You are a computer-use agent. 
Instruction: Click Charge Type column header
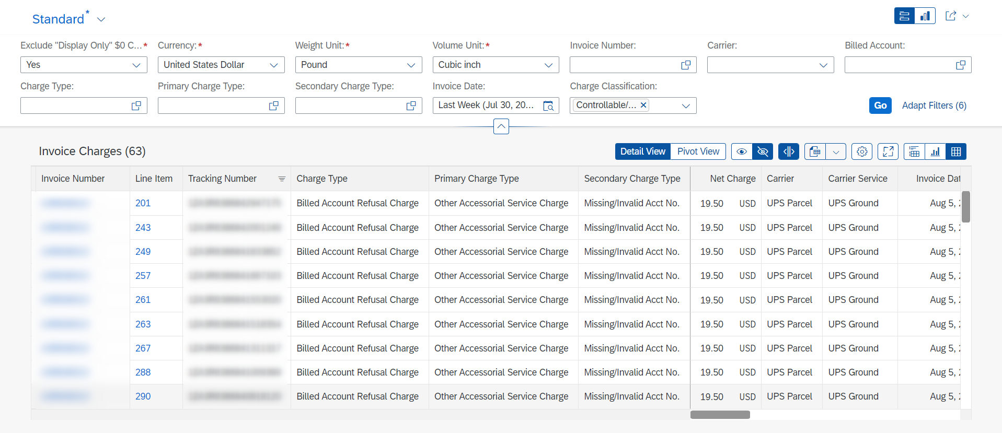(360, 179)
